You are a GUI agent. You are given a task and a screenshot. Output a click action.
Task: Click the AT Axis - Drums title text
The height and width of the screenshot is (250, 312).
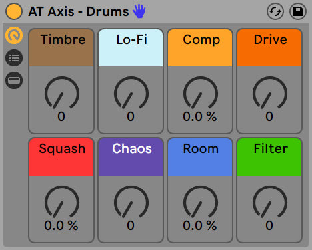pyautogui.click(x=79, y=11)
